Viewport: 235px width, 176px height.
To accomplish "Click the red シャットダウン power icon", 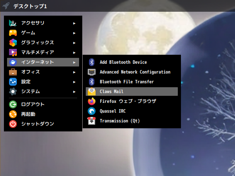I will (x=13, y=124).
